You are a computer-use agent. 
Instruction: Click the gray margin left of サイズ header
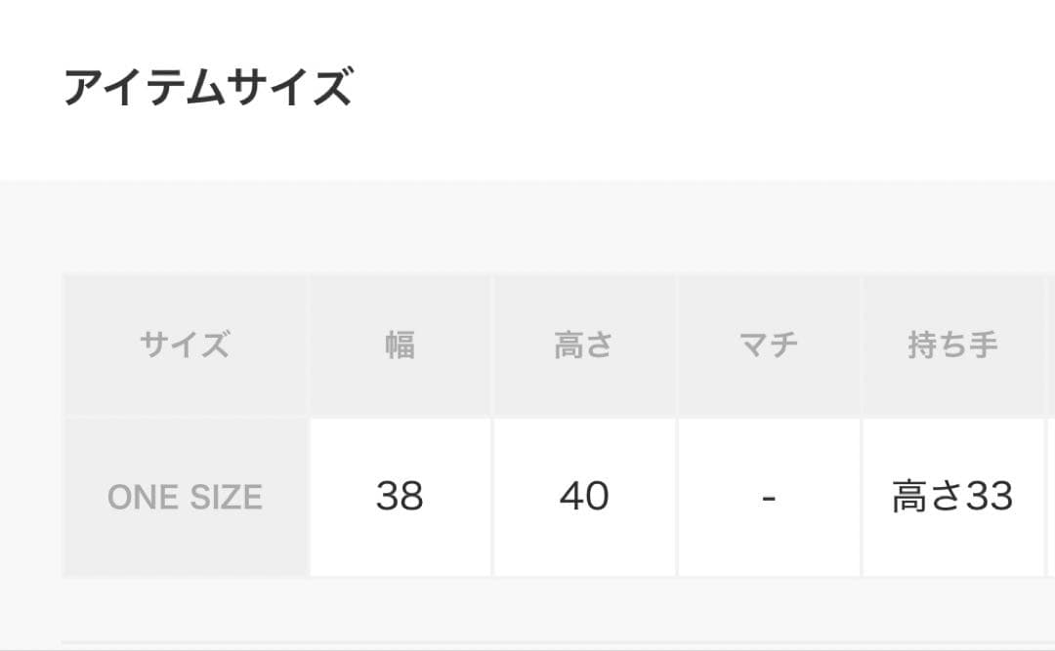31,346
